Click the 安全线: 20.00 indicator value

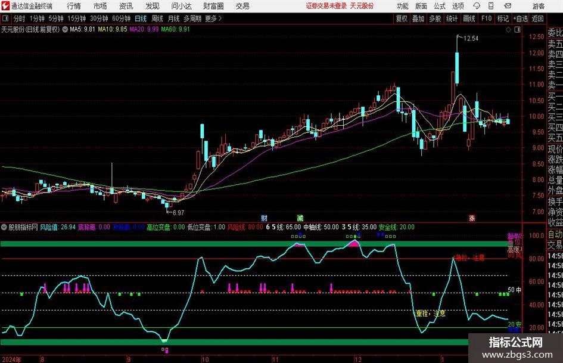(x=397, y=227)
